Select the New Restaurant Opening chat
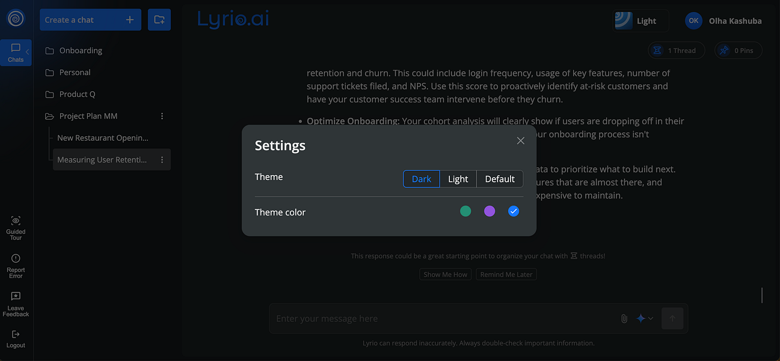 click(x=103, y=137)
